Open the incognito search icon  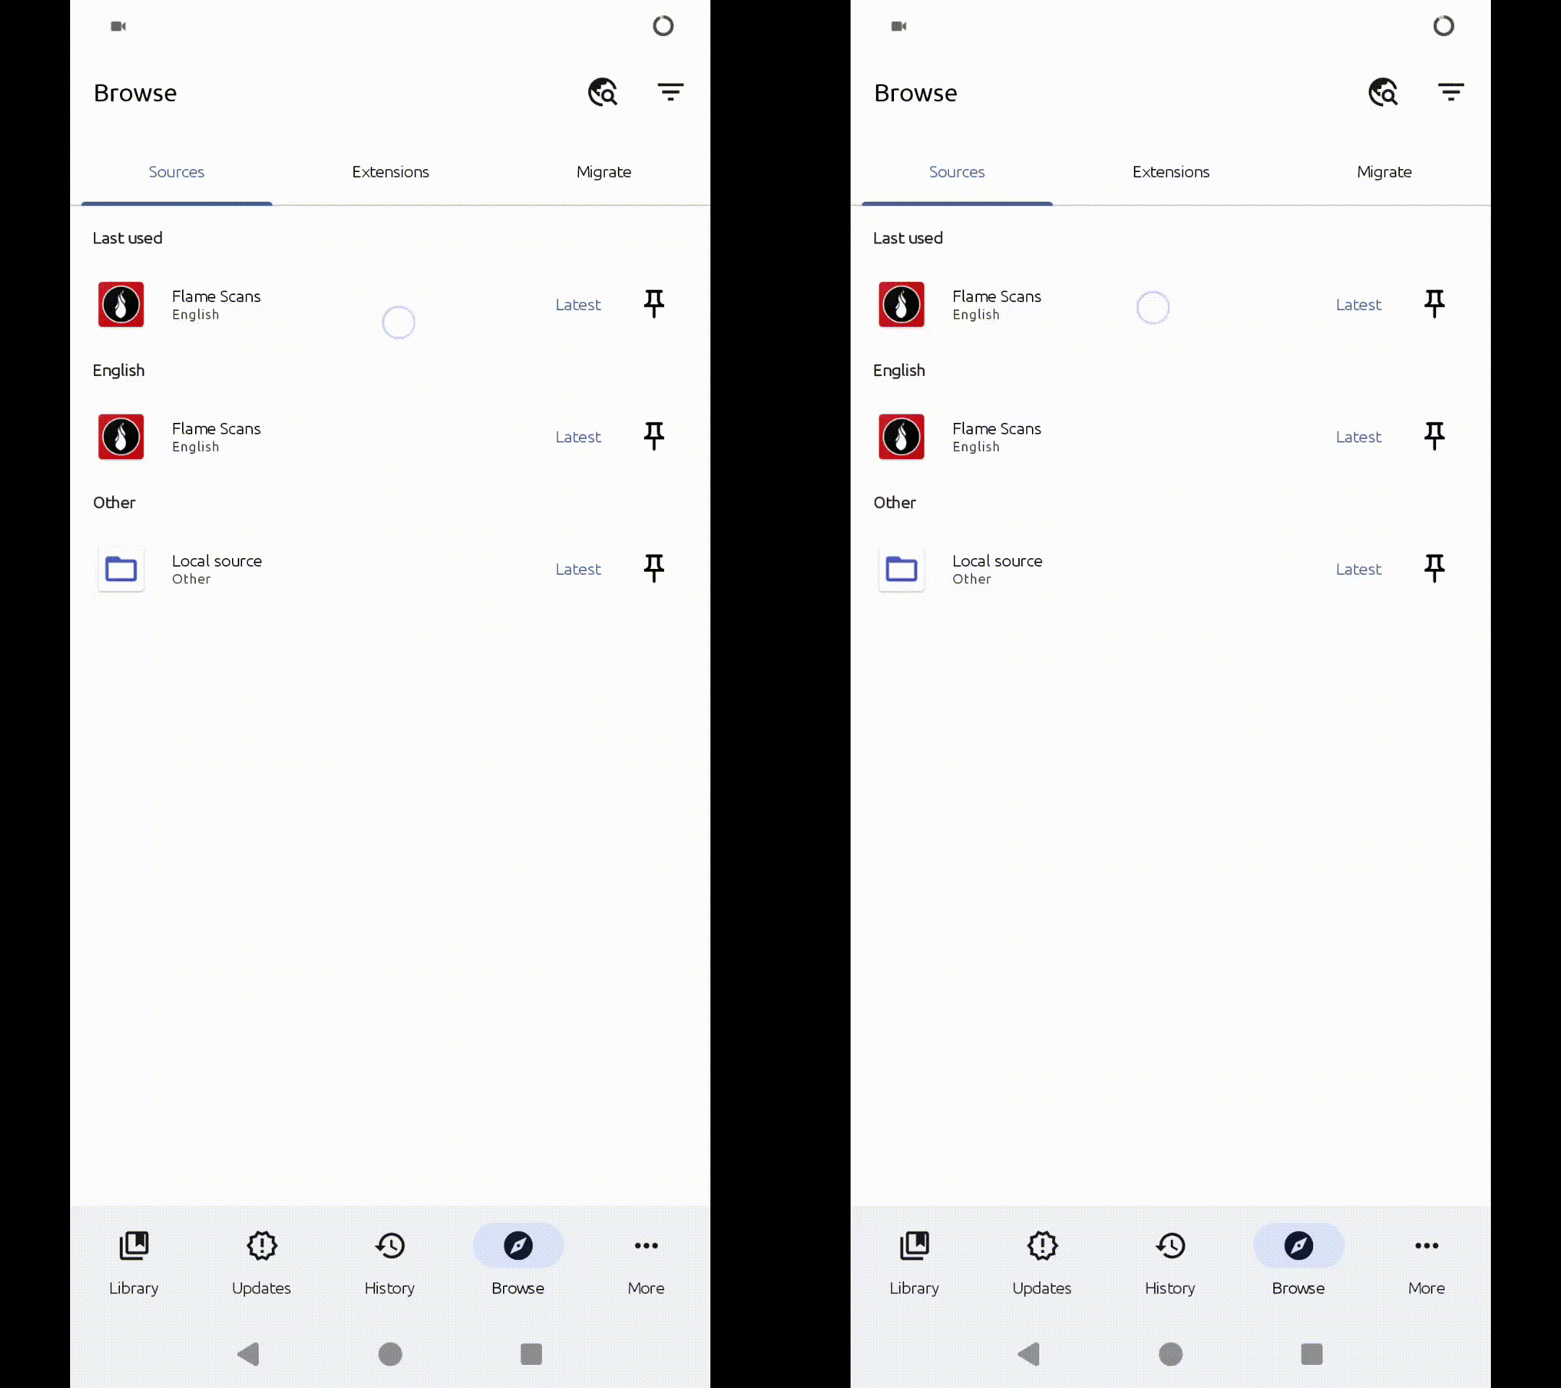point(601,91)
